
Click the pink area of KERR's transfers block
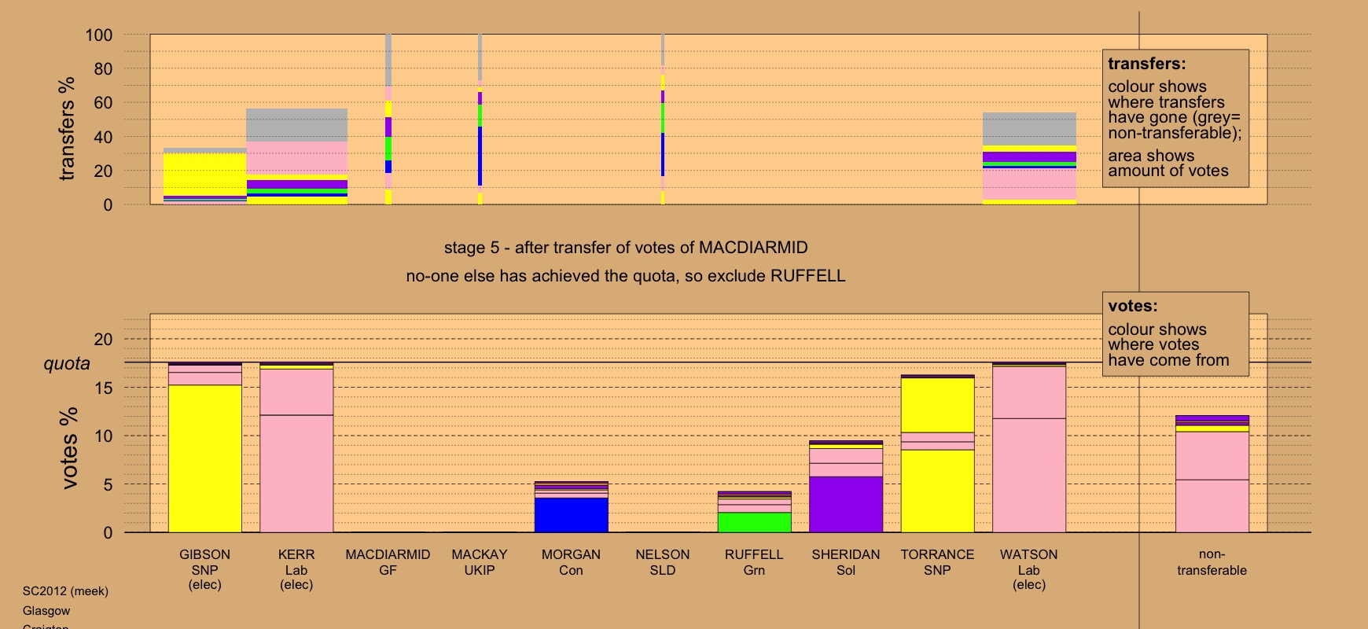(x=296, y=157)
